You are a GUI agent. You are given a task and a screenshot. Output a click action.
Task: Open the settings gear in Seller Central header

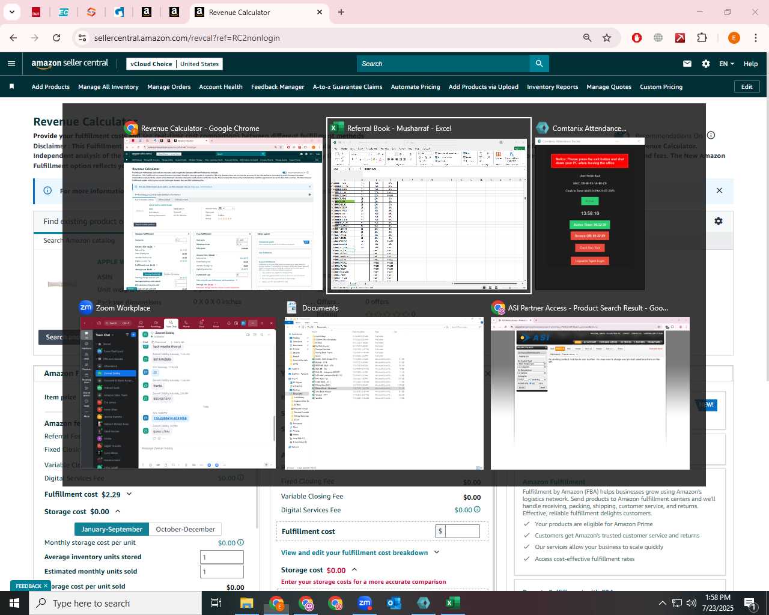point(706,64)
